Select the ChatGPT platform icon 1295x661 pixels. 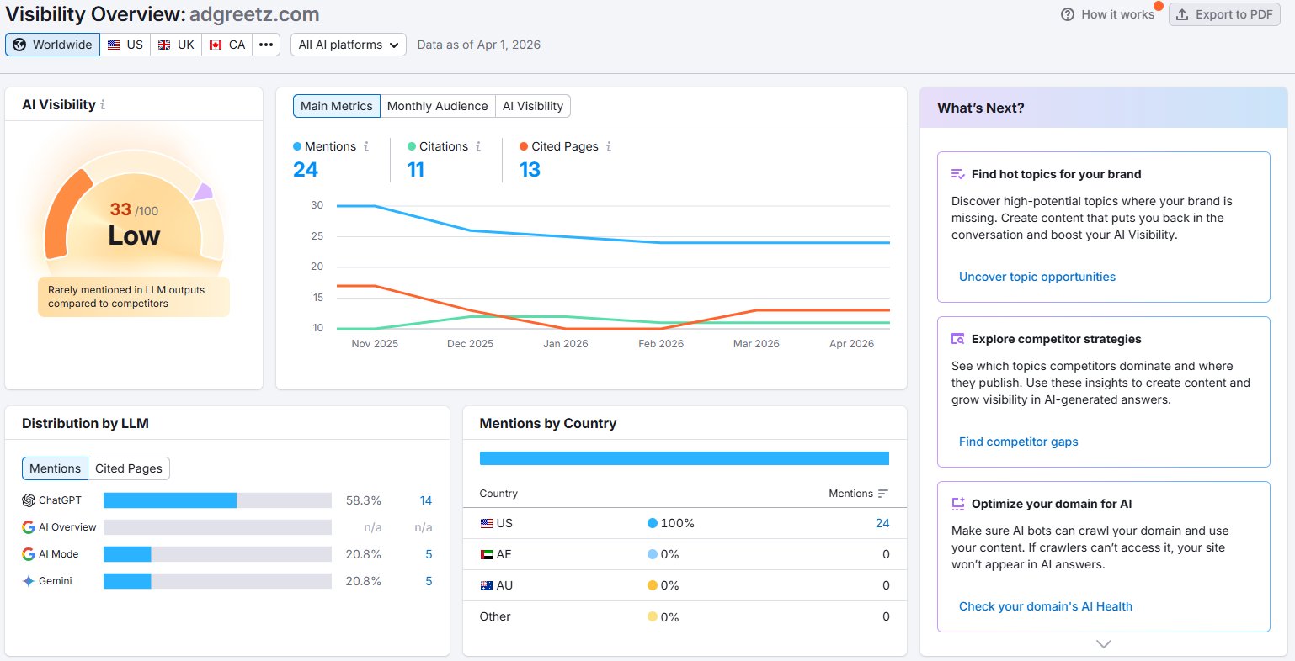click(x=28, y=500)
